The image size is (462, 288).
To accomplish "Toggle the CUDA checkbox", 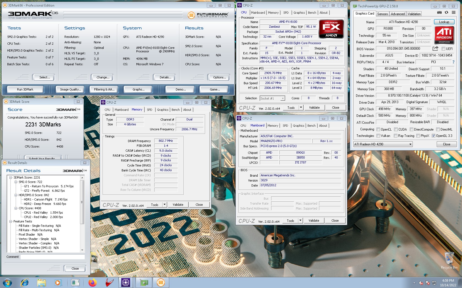I will 396,129.
